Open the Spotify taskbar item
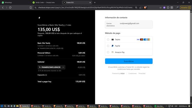The image size is (192, 108). click(x=159, y=106)
